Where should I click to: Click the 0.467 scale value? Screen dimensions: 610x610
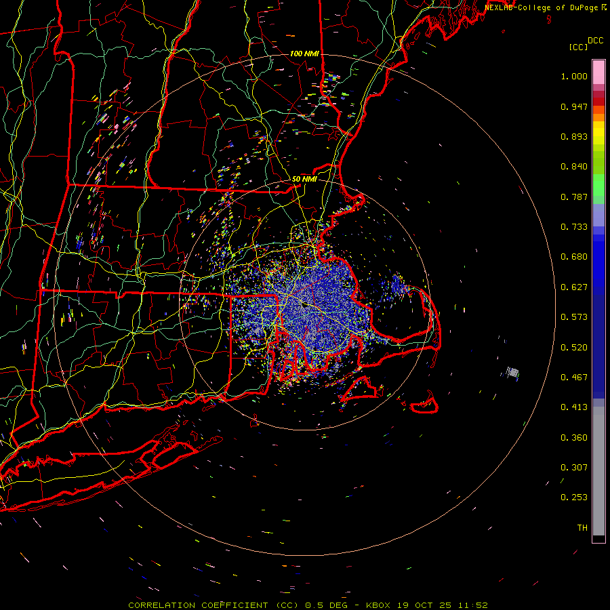point(574,378)
